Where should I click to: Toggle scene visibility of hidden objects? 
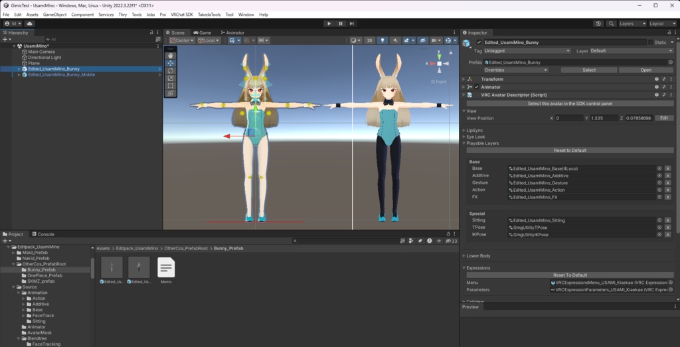(x=422, y=40)
